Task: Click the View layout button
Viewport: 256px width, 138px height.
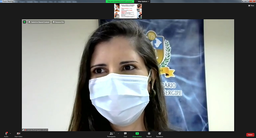Action: tap(251, 5)
